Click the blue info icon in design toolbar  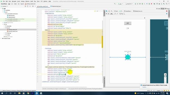(x=167, y=14)
